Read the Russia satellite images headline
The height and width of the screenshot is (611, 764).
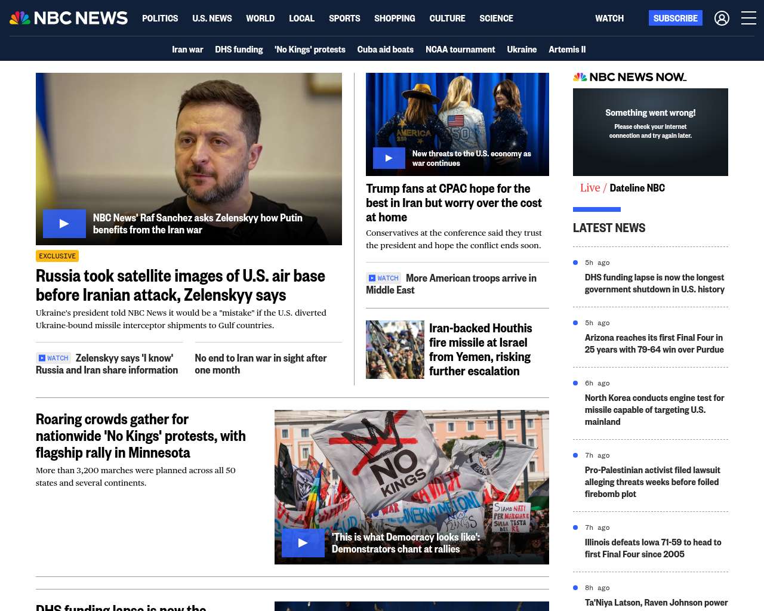click(180, 285)
